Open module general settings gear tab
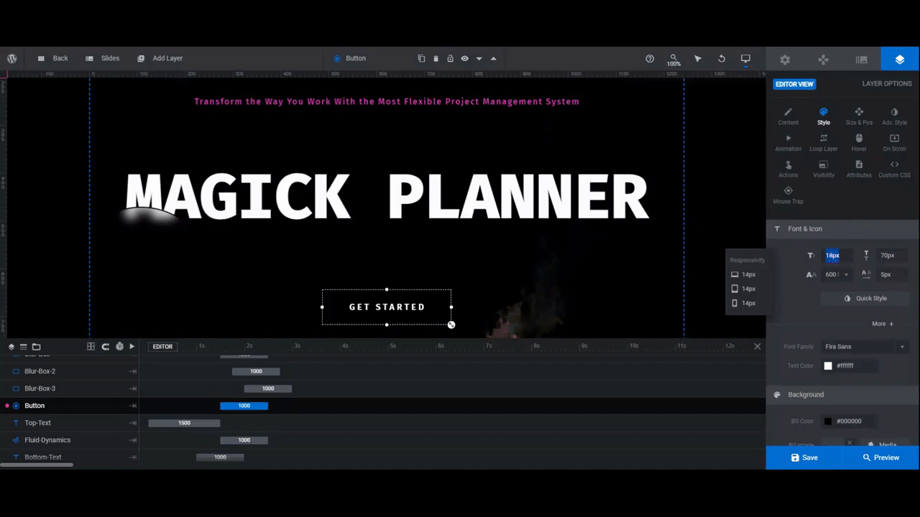Screen dimensions: 920x517 pyautogui.click(x=785, y=60)
